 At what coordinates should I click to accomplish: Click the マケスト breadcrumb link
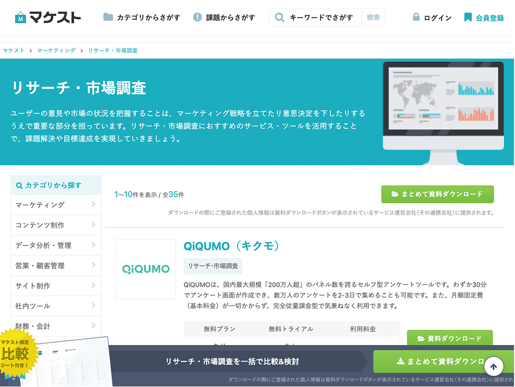pyautogui.click(x=14, y=51)
